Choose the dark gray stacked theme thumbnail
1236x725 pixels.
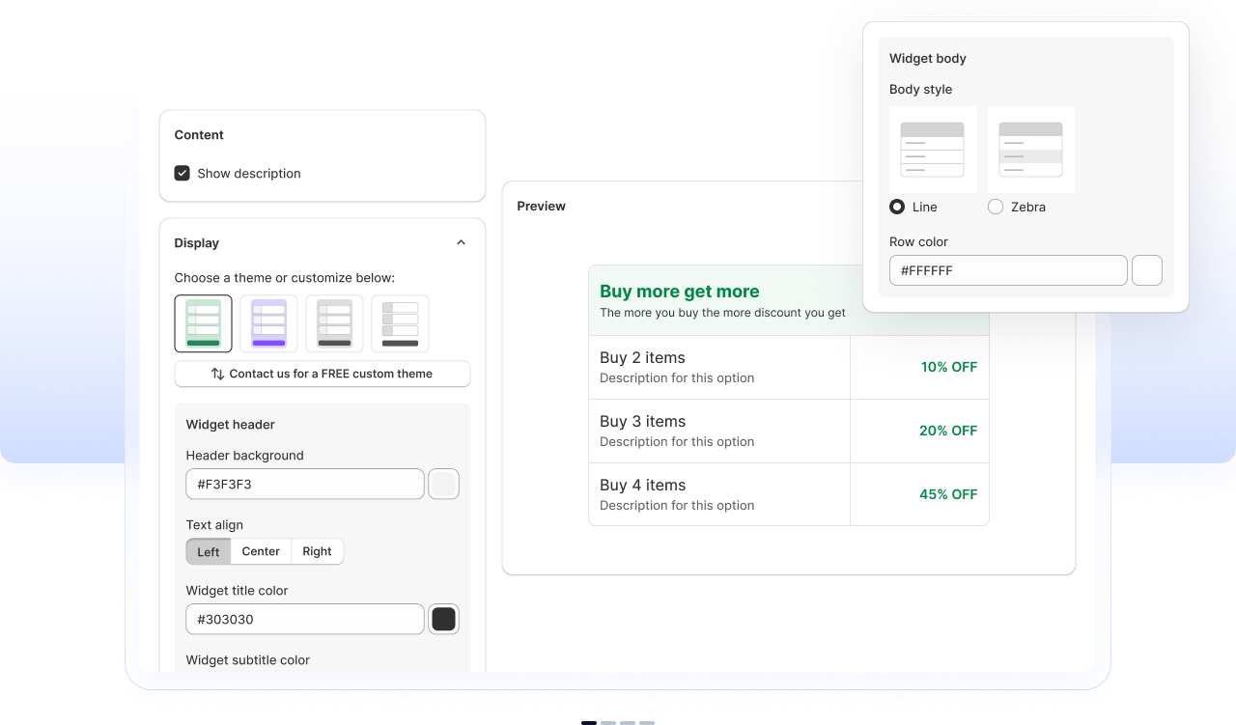click(x=400, y=323)
